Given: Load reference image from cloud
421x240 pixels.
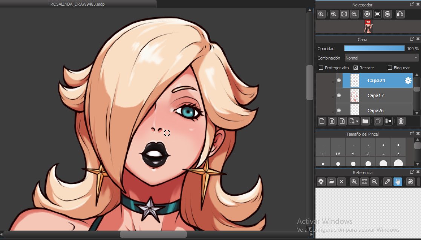Looking at the screenshot, I should (321, 182).
